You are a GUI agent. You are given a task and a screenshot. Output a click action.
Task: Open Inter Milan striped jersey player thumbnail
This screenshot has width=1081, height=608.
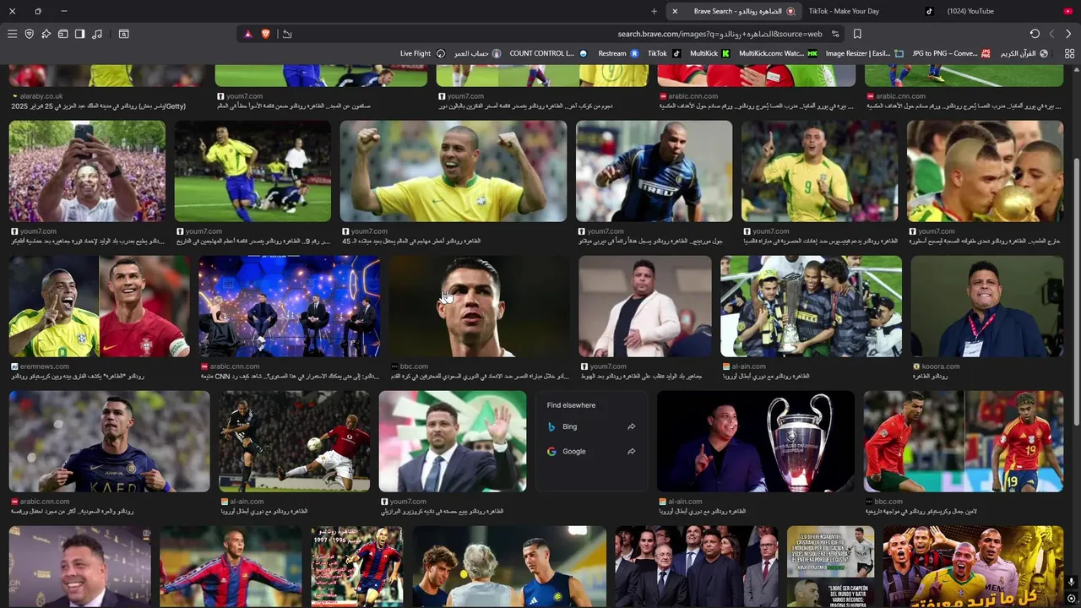pyautogui.click(x=654, y=171)
